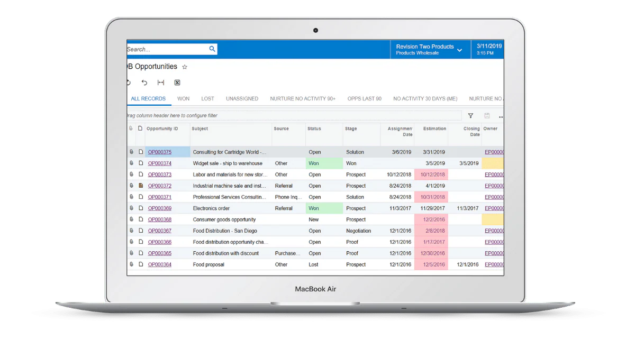Sort by the Status column header
Screen dimensions: 635x357
pyautogui.click(x=314, y=129)
